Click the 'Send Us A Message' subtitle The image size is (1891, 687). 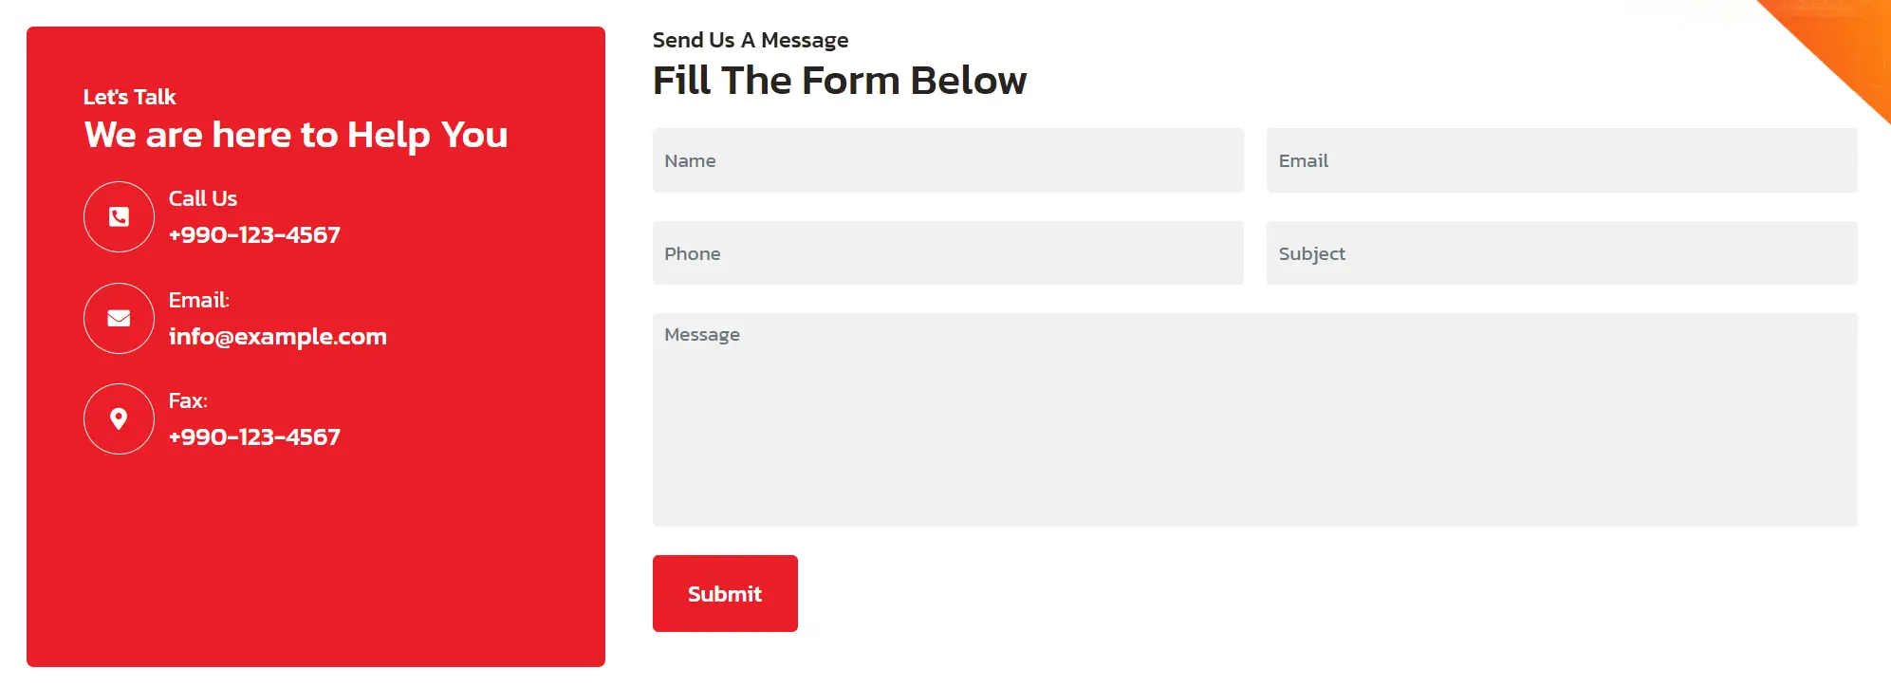click(x=751, y=40)
